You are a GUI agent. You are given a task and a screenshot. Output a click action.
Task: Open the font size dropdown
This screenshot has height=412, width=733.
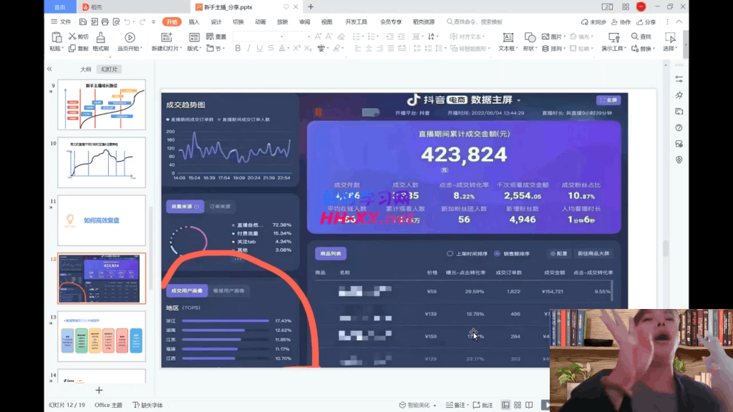tap(309, 36)
